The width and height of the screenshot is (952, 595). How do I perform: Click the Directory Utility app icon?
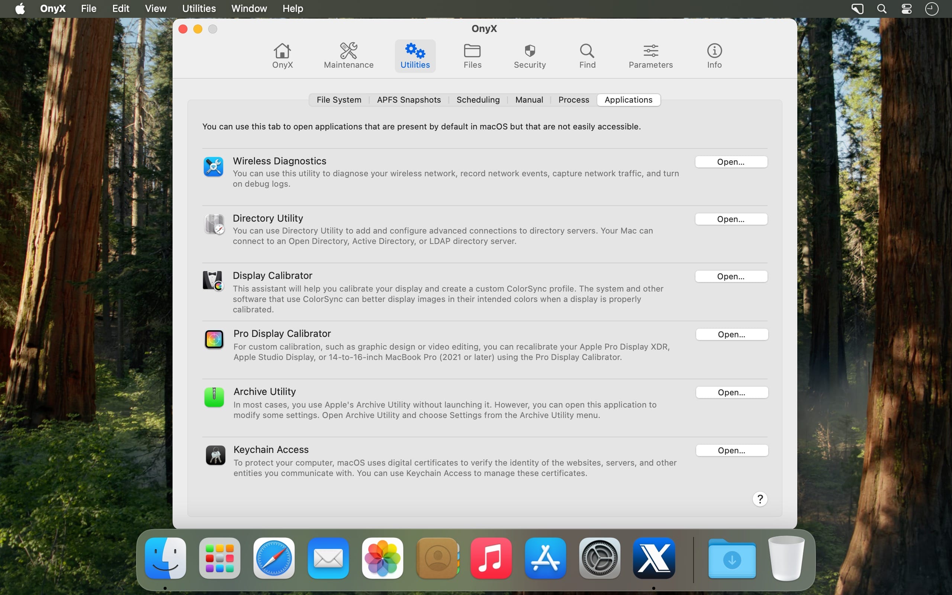pyautogui.click(x=214, y=224)
